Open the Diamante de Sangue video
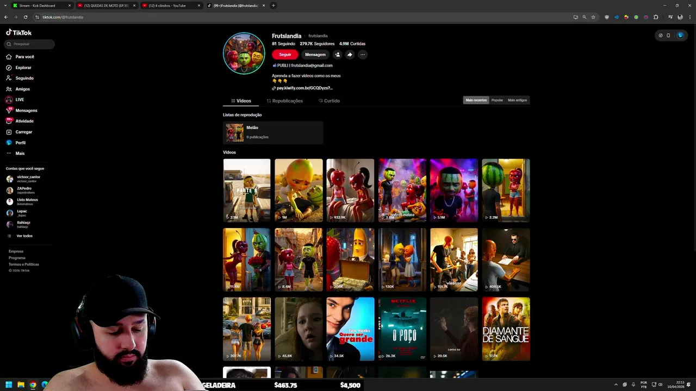 (x=506, y=329)
